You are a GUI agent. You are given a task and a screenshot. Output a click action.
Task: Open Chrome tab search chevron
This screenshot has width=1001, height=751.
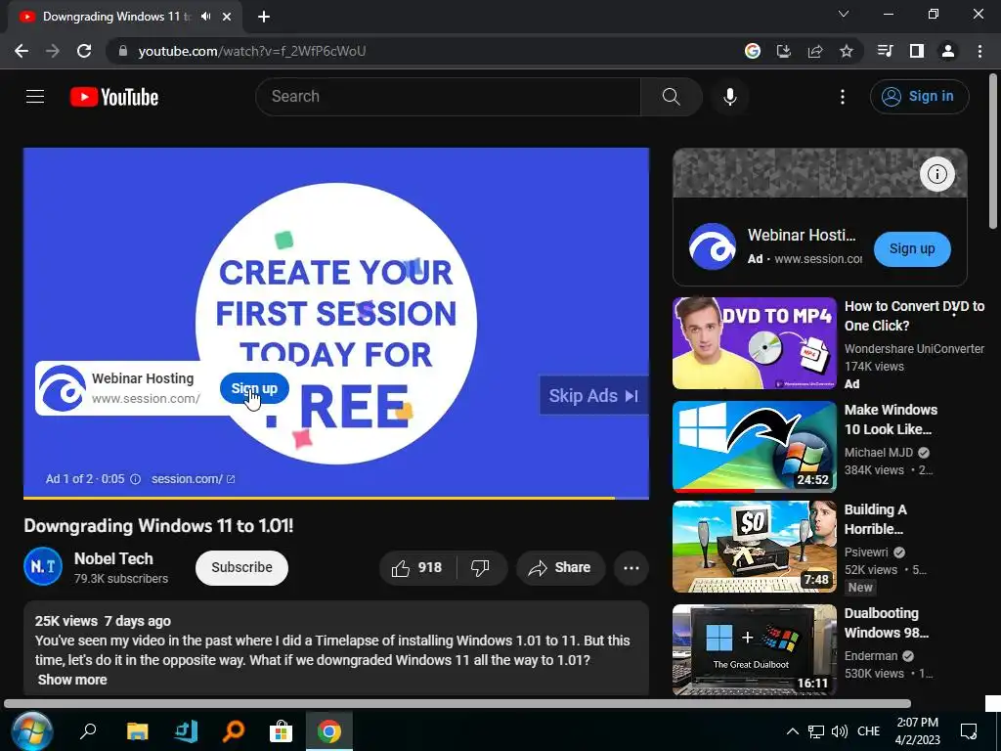tap(844, 14)
